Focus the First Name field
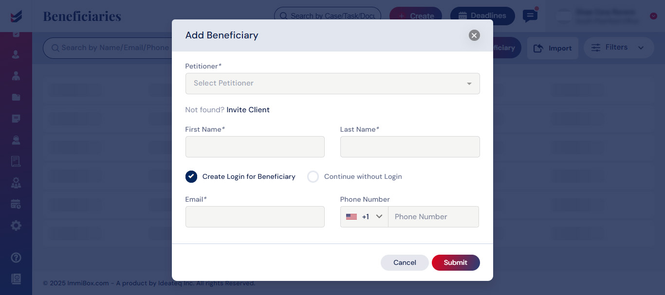Image resolution: width=665 pixels, height=295 pixels. click(255, 147)
